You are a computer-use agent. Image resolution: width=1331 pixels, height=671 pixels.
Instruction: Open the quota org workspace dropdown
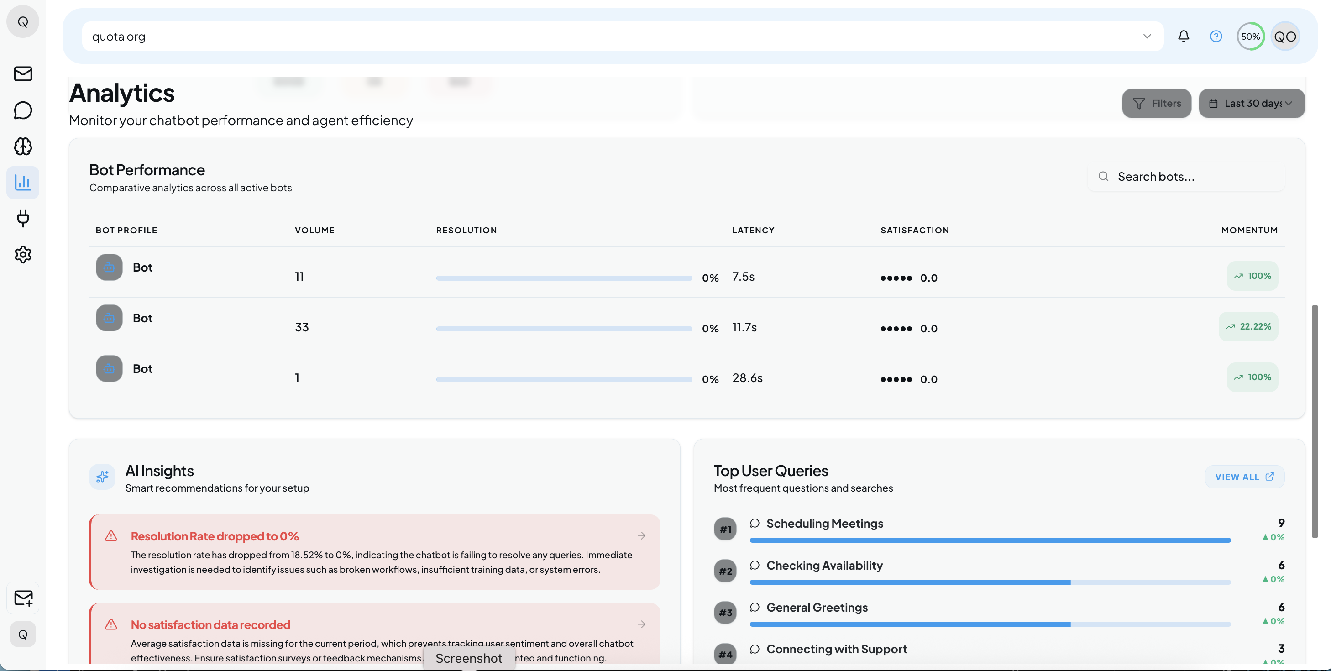point(1147,36)
